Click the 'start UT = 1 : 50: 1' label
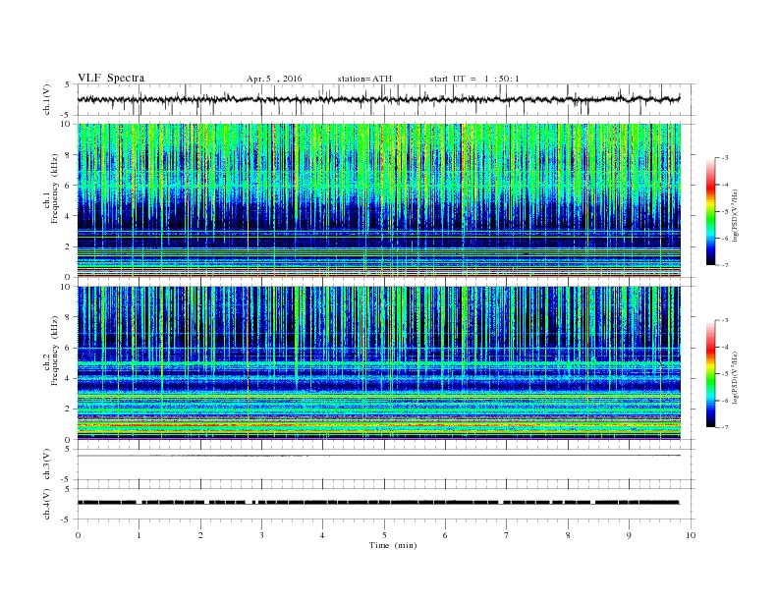This screenshot has height=601, width=778. coord(474,79)
